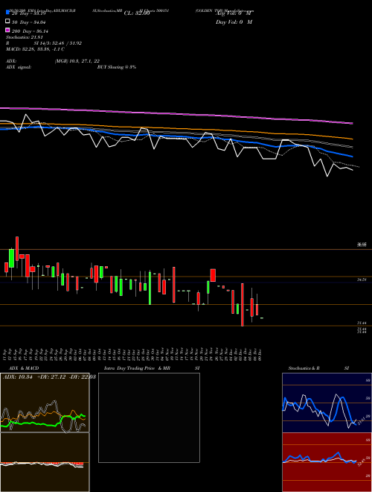372x492 pixels.
Task: Click the first 31.44 price axis label
Action: (x=362, y=323)
